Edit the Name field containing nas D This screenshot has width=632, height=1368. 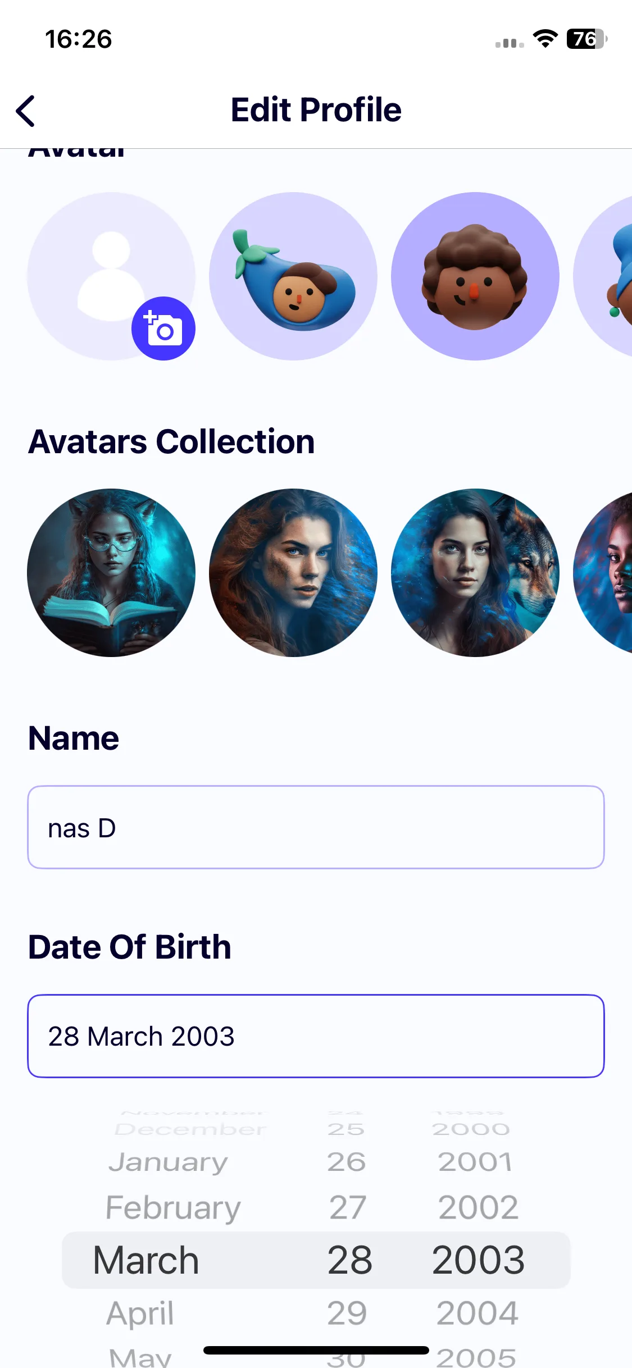[x=316, y=827]
